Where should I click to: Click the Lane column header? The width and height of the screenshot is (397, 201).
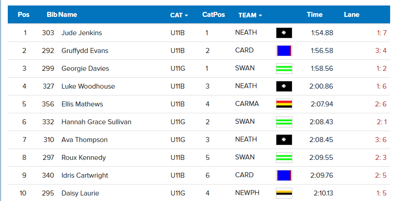tap(351, 15)
